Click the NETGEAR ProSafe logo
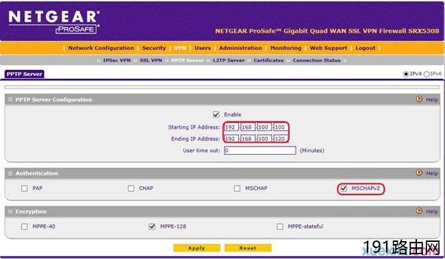Image resolution: width=445 pixels, height=259 pixels. pos(54,22)
